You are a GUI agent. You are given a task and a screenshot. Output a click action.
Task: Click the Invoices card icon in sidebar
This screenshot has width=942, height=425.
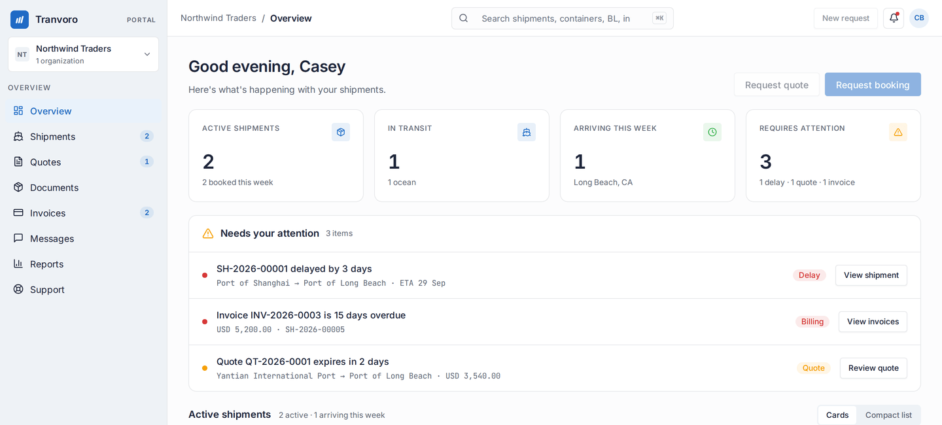pos(18,212)
